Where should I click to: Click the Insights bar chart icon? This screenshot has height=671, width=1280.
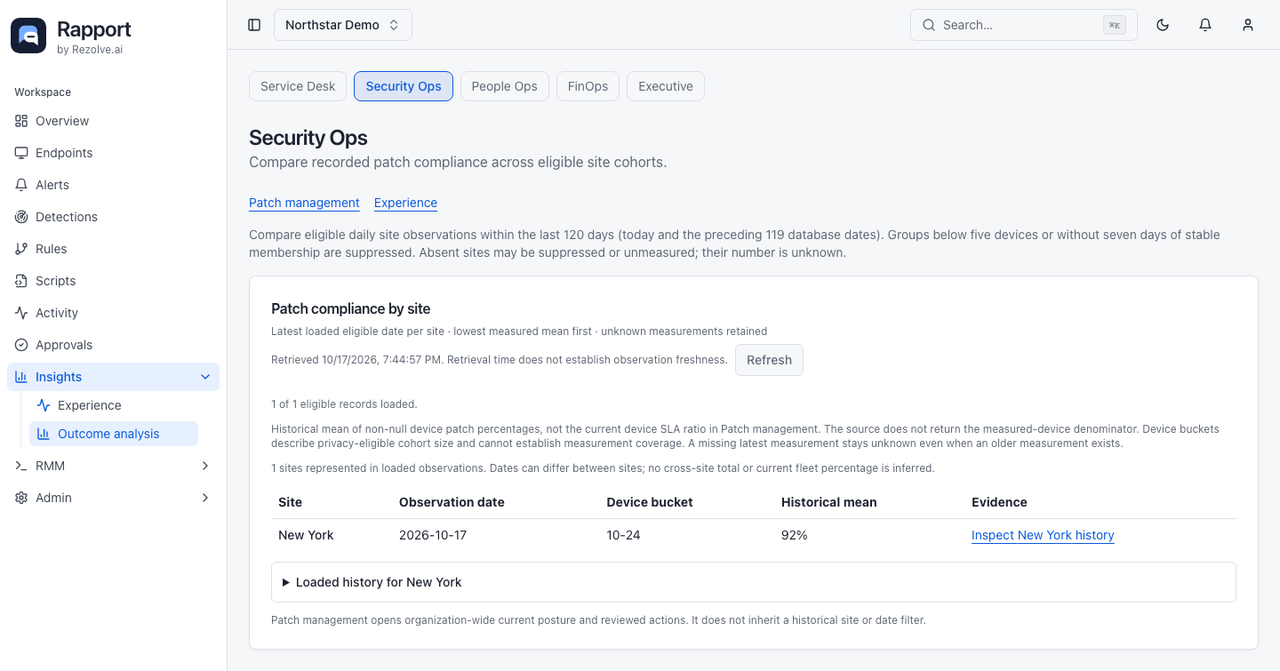click(21, 377)
